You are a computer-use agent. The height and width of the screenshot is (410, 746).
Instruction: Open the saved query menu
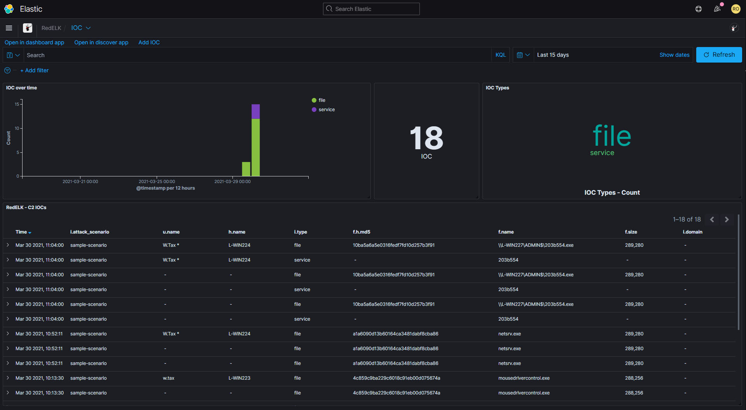[x=13, y=55]
